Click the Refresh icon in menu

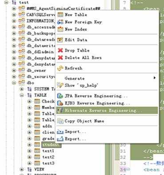[x=60, y=68]
